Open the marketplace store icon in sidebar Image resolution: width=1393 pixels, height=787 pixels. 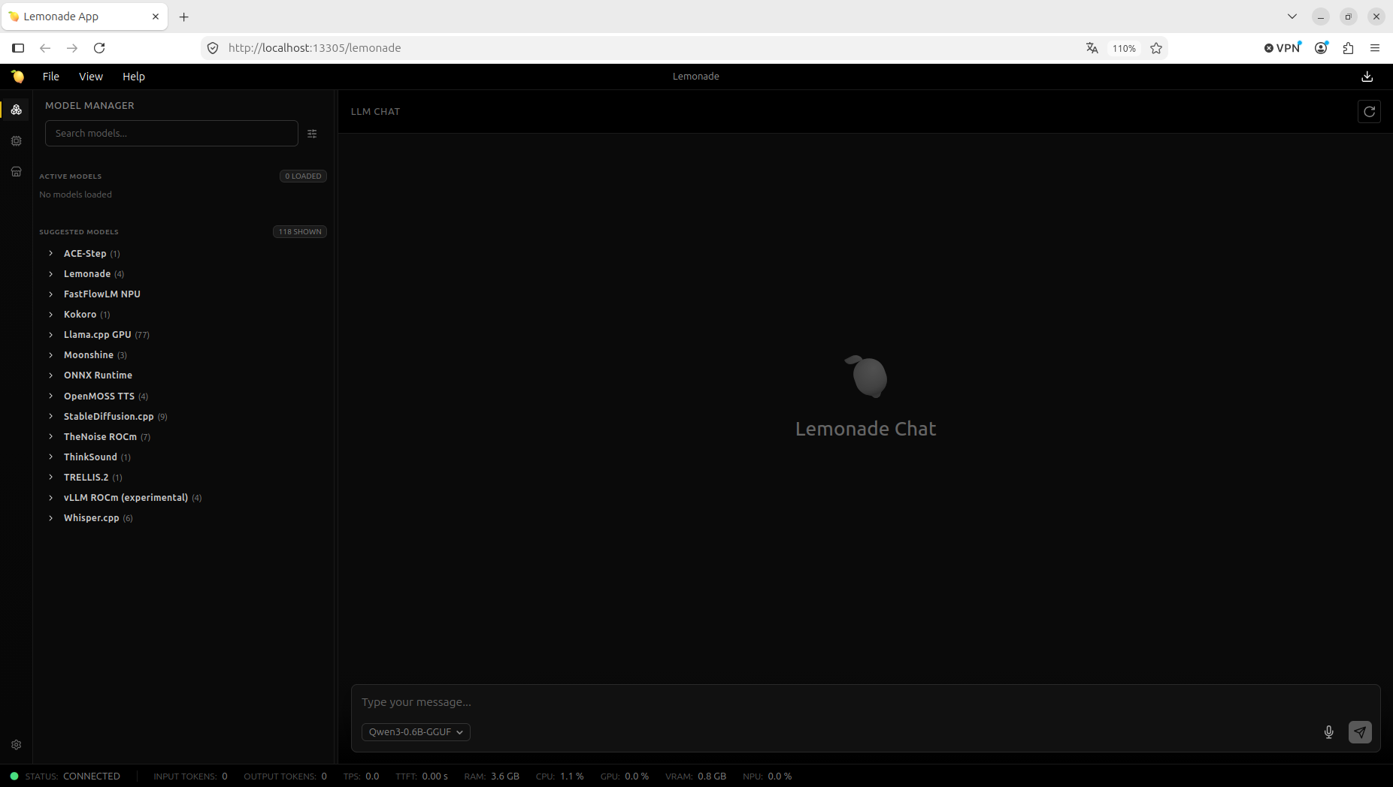point(16,171)
